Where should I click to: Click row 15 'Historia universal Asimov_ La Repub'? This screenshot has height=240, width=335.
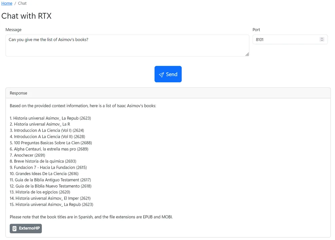[52, 204]
